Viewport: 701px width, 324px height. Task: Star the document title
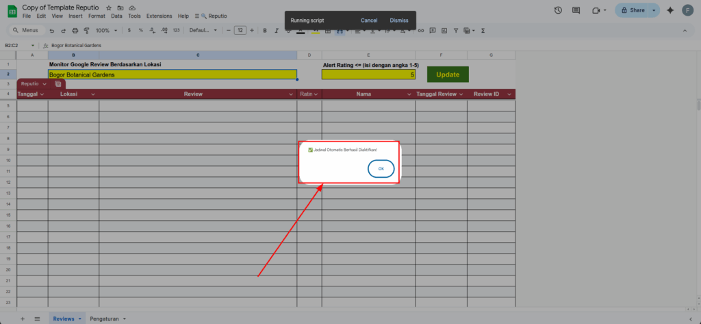(x=109, y=7)
